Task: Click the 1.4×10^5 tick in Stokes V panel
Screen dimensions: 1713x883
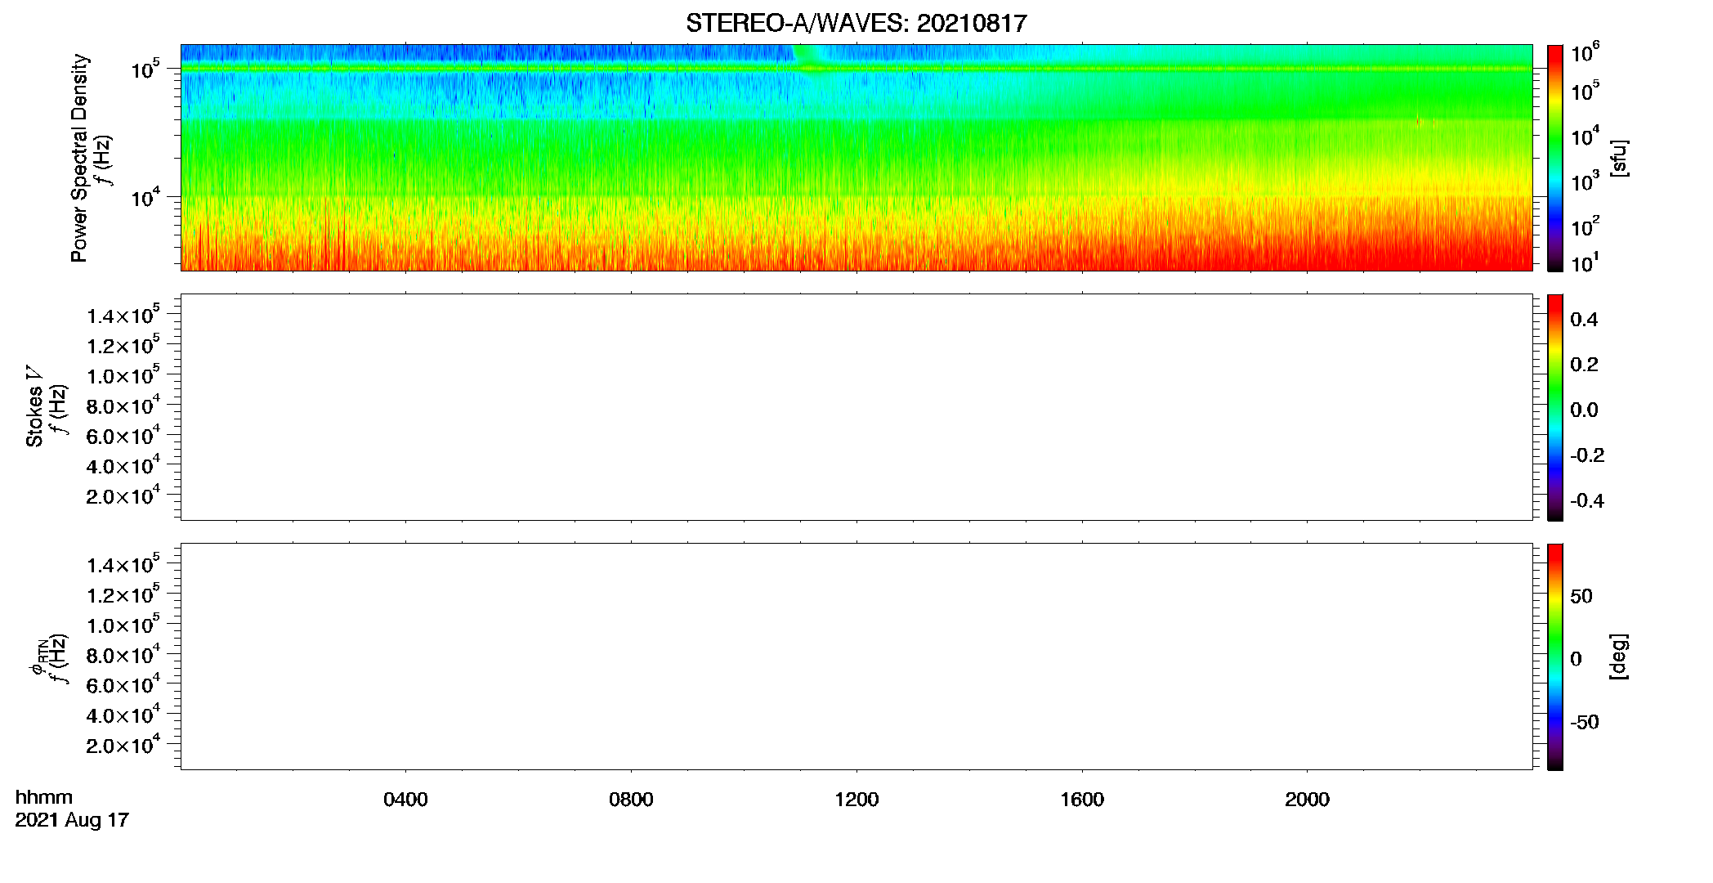Action: [x=123, y=315]
